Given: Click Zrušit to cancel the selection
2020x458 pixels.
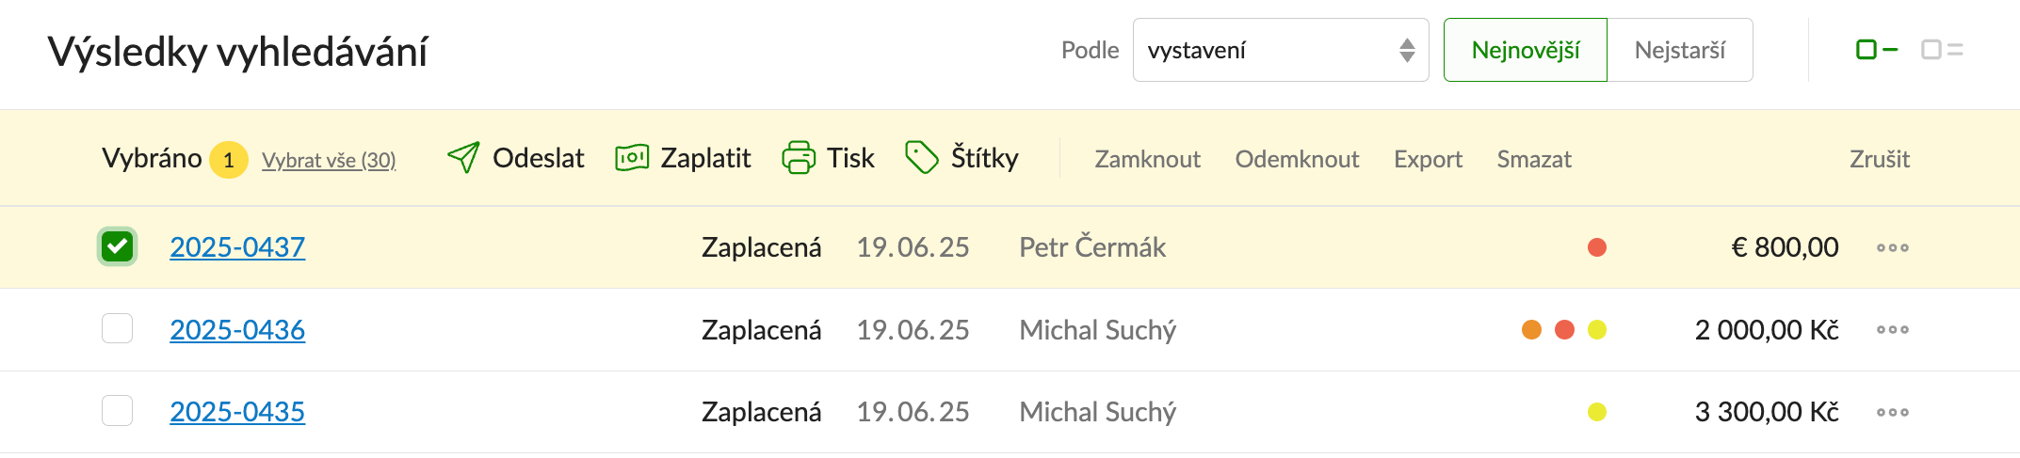Looking at the screenshot, I should (x=1880, y=159).
